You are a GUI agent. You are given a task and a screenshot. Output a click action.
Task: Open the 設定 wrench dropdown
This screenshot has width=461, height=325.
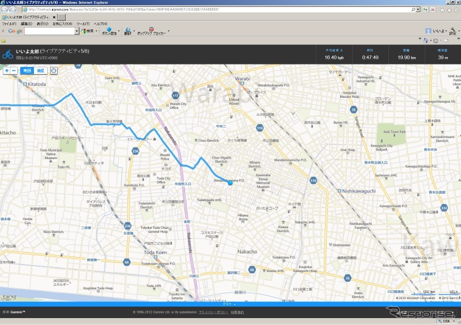click(454, 31)
